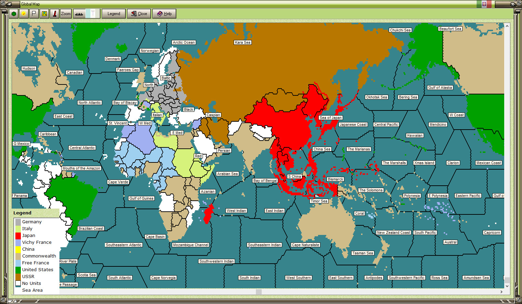The height and width of the screenshot is (304, 522).
Task: Toggle the sun weather map icon
Action: click(x=24, y=14)
